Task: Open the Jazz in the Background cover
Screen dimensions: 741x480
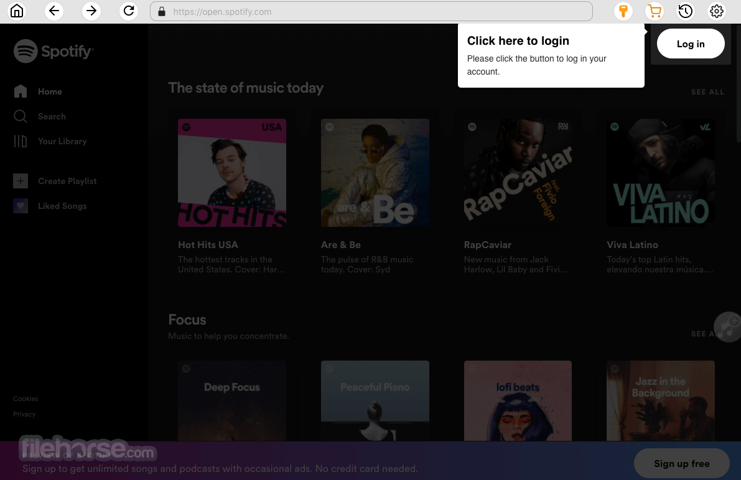Action: (x=661, y=400)
